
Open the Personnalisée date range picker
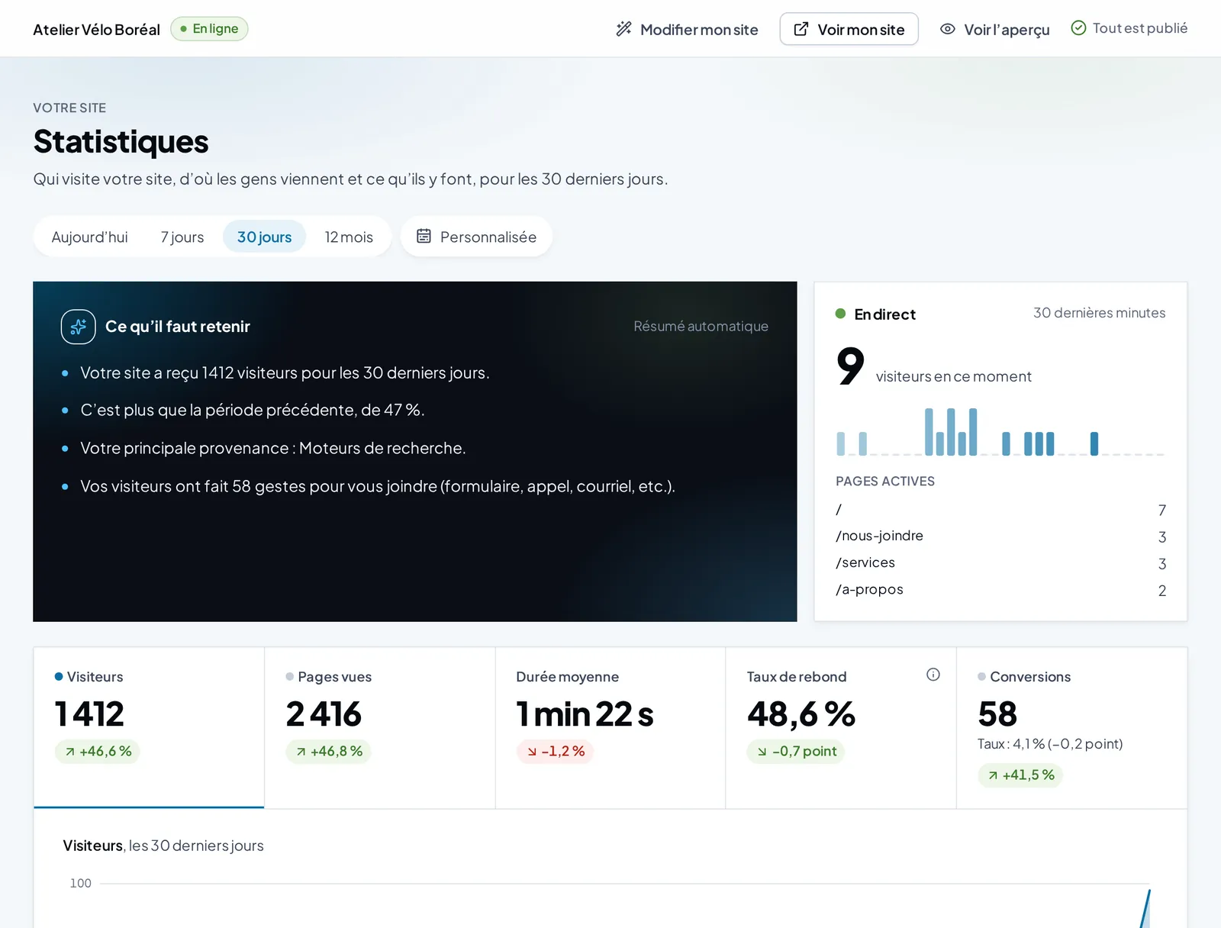476,237
